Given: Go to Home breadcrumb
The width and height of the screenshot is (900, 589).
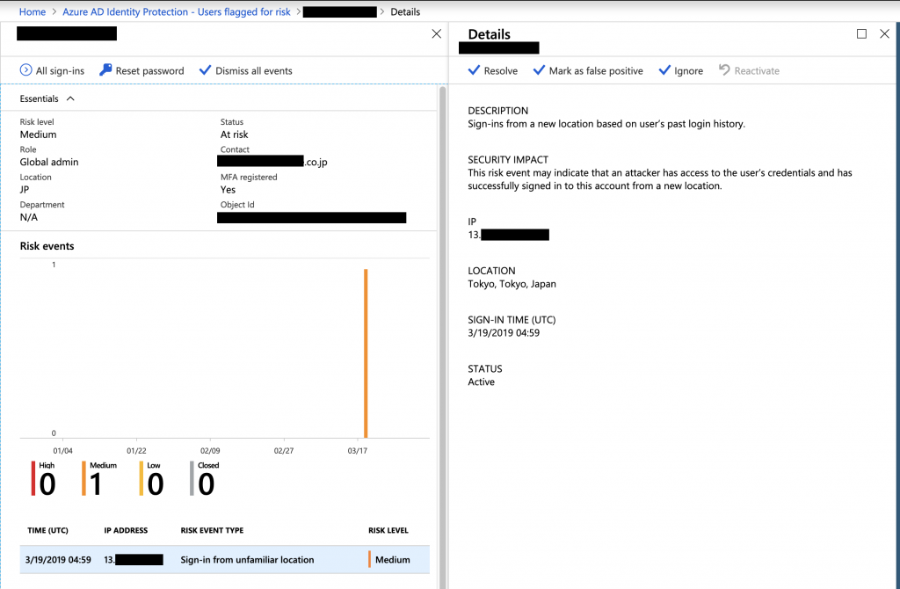Looking at the screenshot, I should click(33, 11).
